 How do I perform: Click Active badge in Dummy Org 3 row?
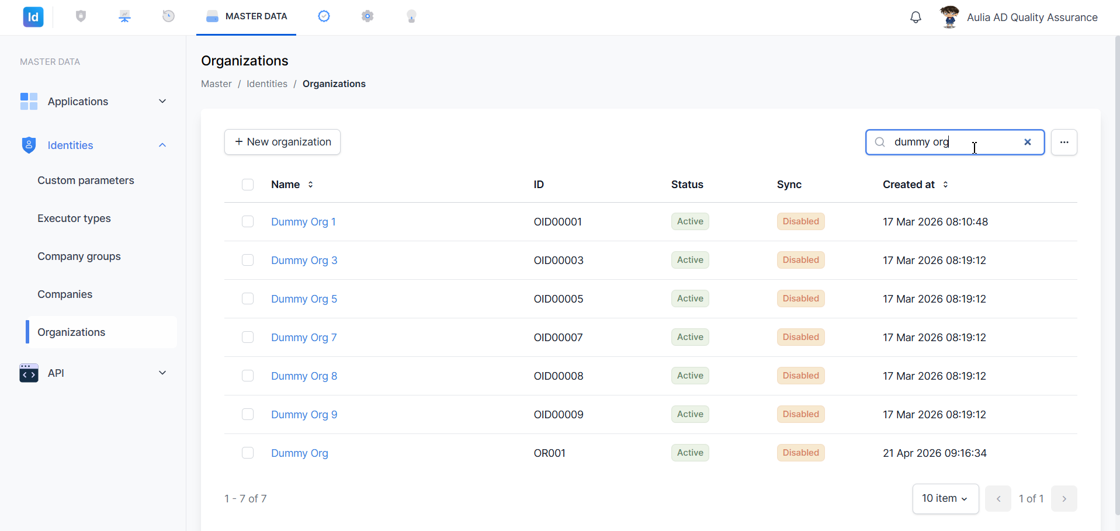(690, 260)
